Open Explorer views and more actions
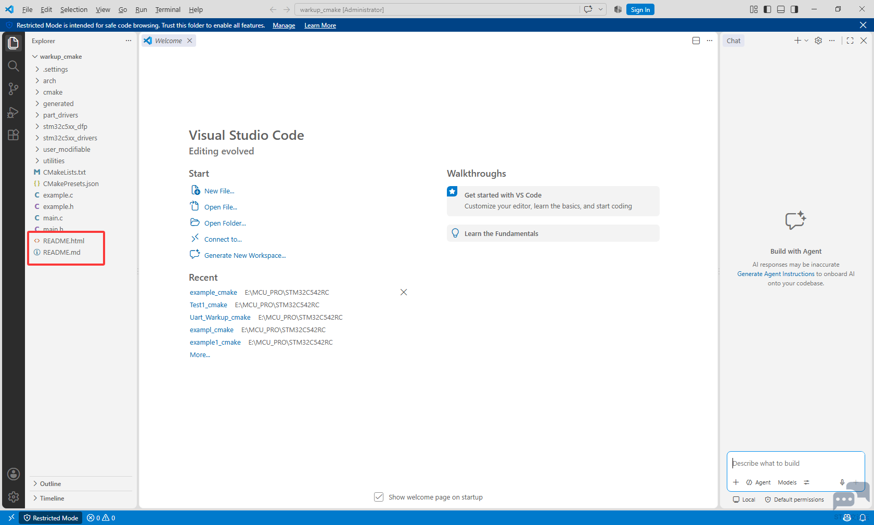This screenshot has height=525, width=874. click(x=128, y=41)
